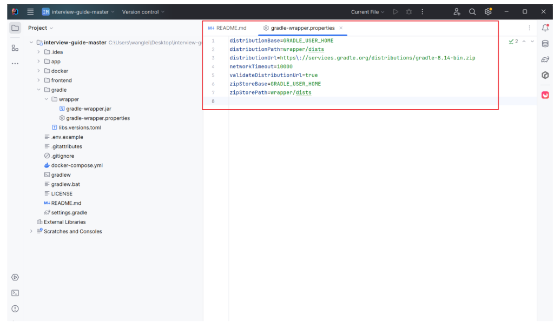Collapse the gradle folder
Image resolution: width=554 pixels, height=329 pixels.
click(x=39, y=90)
